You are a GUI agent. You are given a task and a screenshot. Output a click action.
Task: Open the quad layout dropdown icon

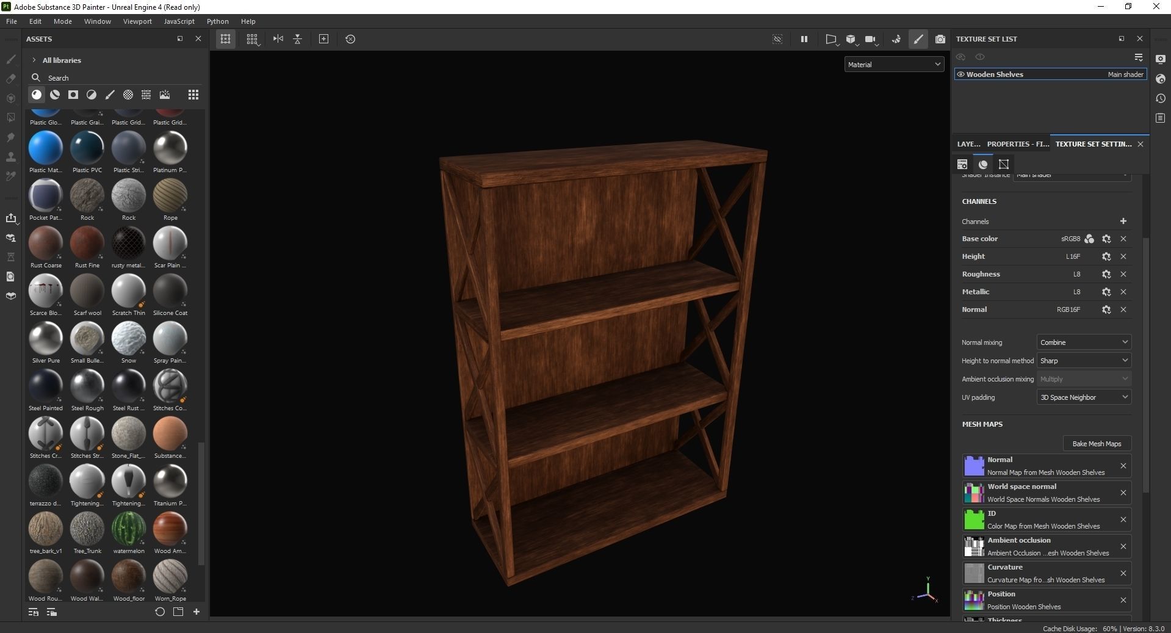pos(252,39)
